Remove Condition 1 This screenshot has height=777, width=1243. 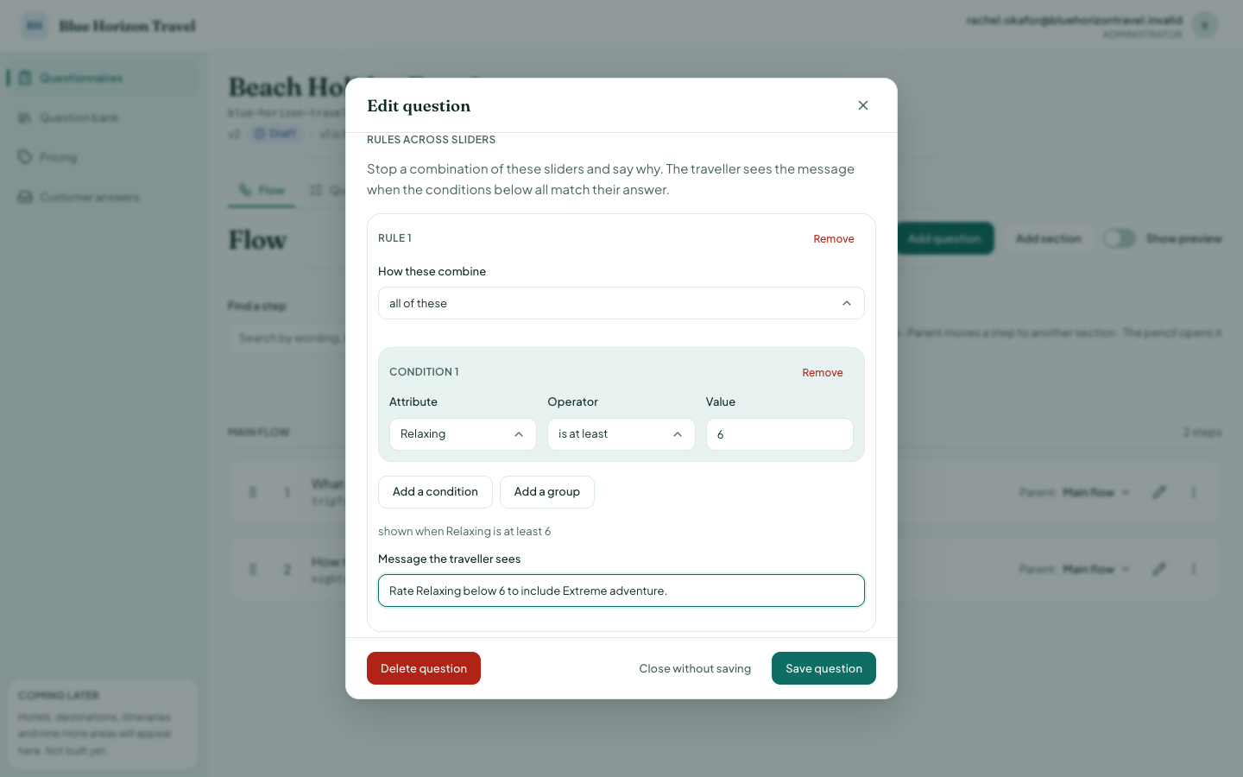point(823,373)
